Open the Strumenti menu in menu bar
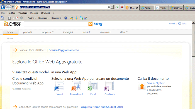The width and height of the screenshot is (195, 109). [x=45, y=13]
